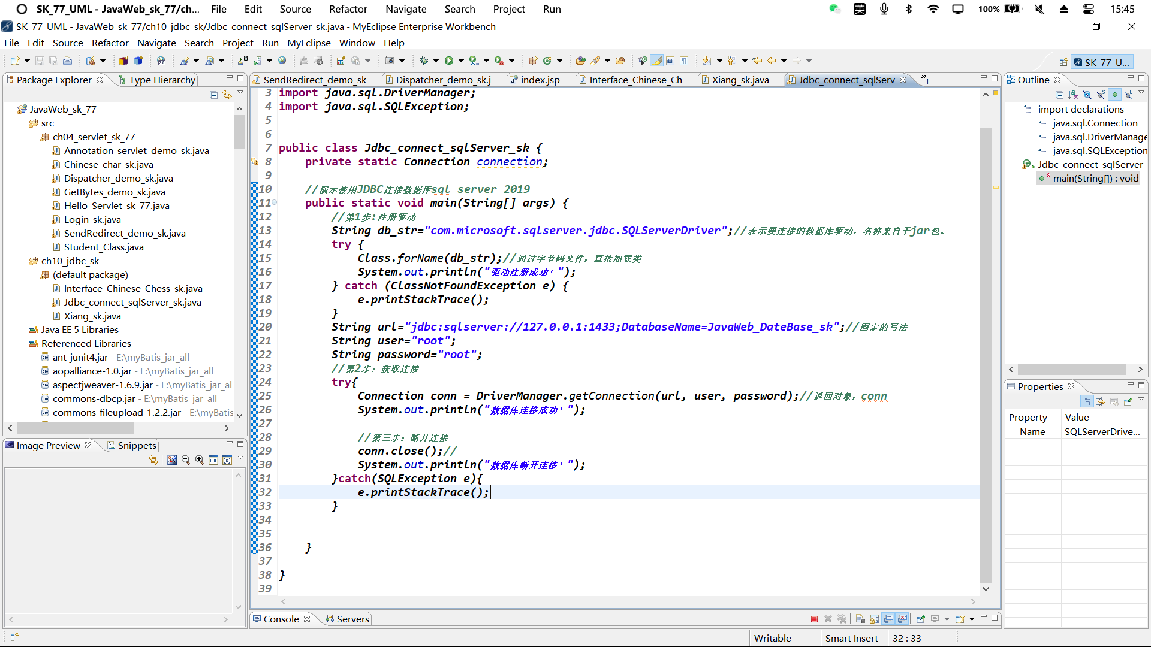The width and height of the screenshot is (1151, 647).
Task: Click Zoom In icon in Image Preview
Action: [x=199, y=460]
